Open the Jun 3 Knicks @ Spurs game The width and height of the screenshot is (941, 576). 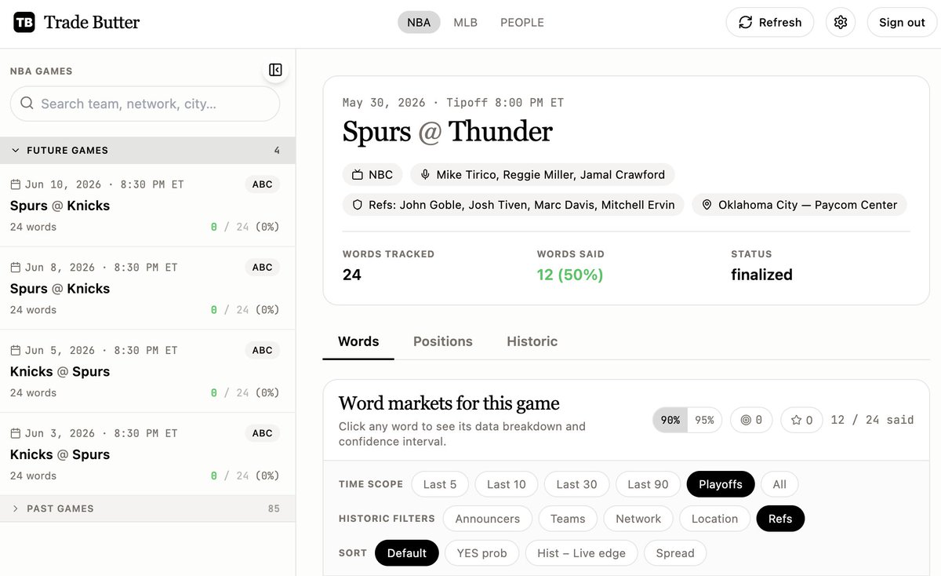click(147, 454)
